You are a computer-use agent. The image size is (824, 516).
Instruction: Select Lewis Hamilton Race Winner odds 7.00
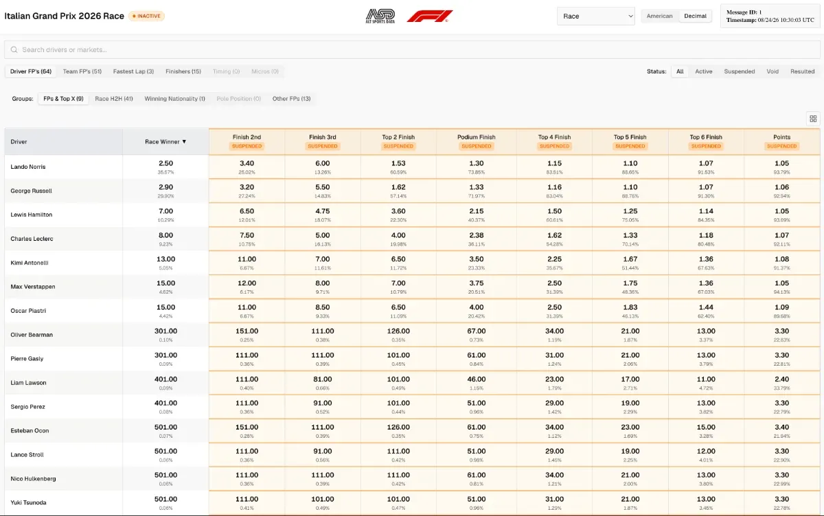[x=165, y=215]
